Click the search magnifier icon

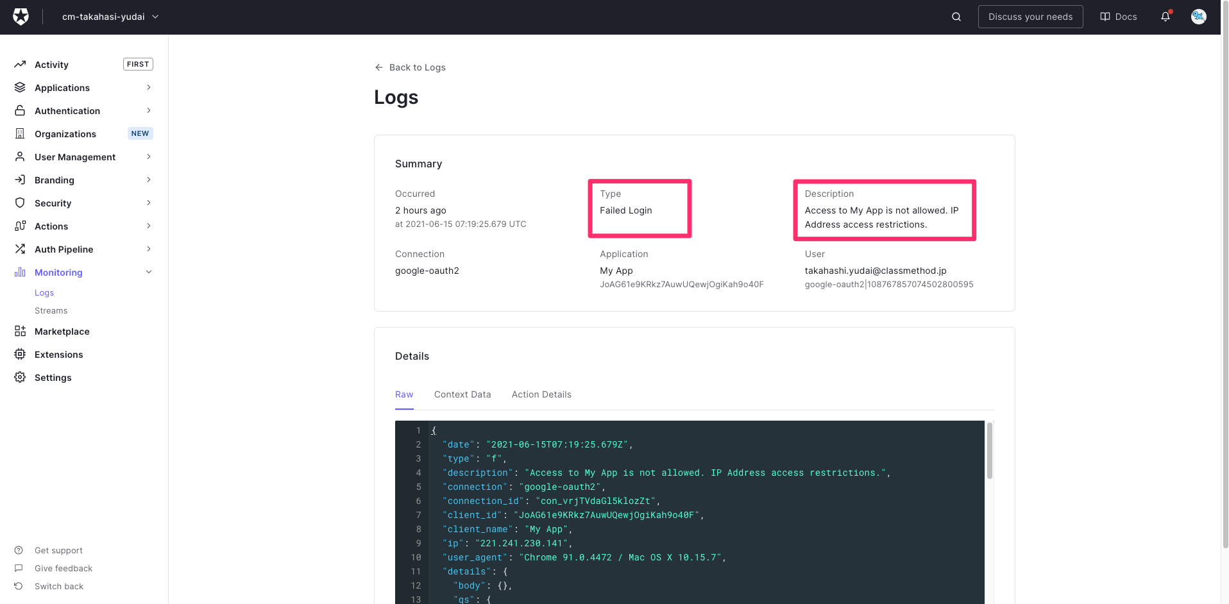tap(956, 16)
